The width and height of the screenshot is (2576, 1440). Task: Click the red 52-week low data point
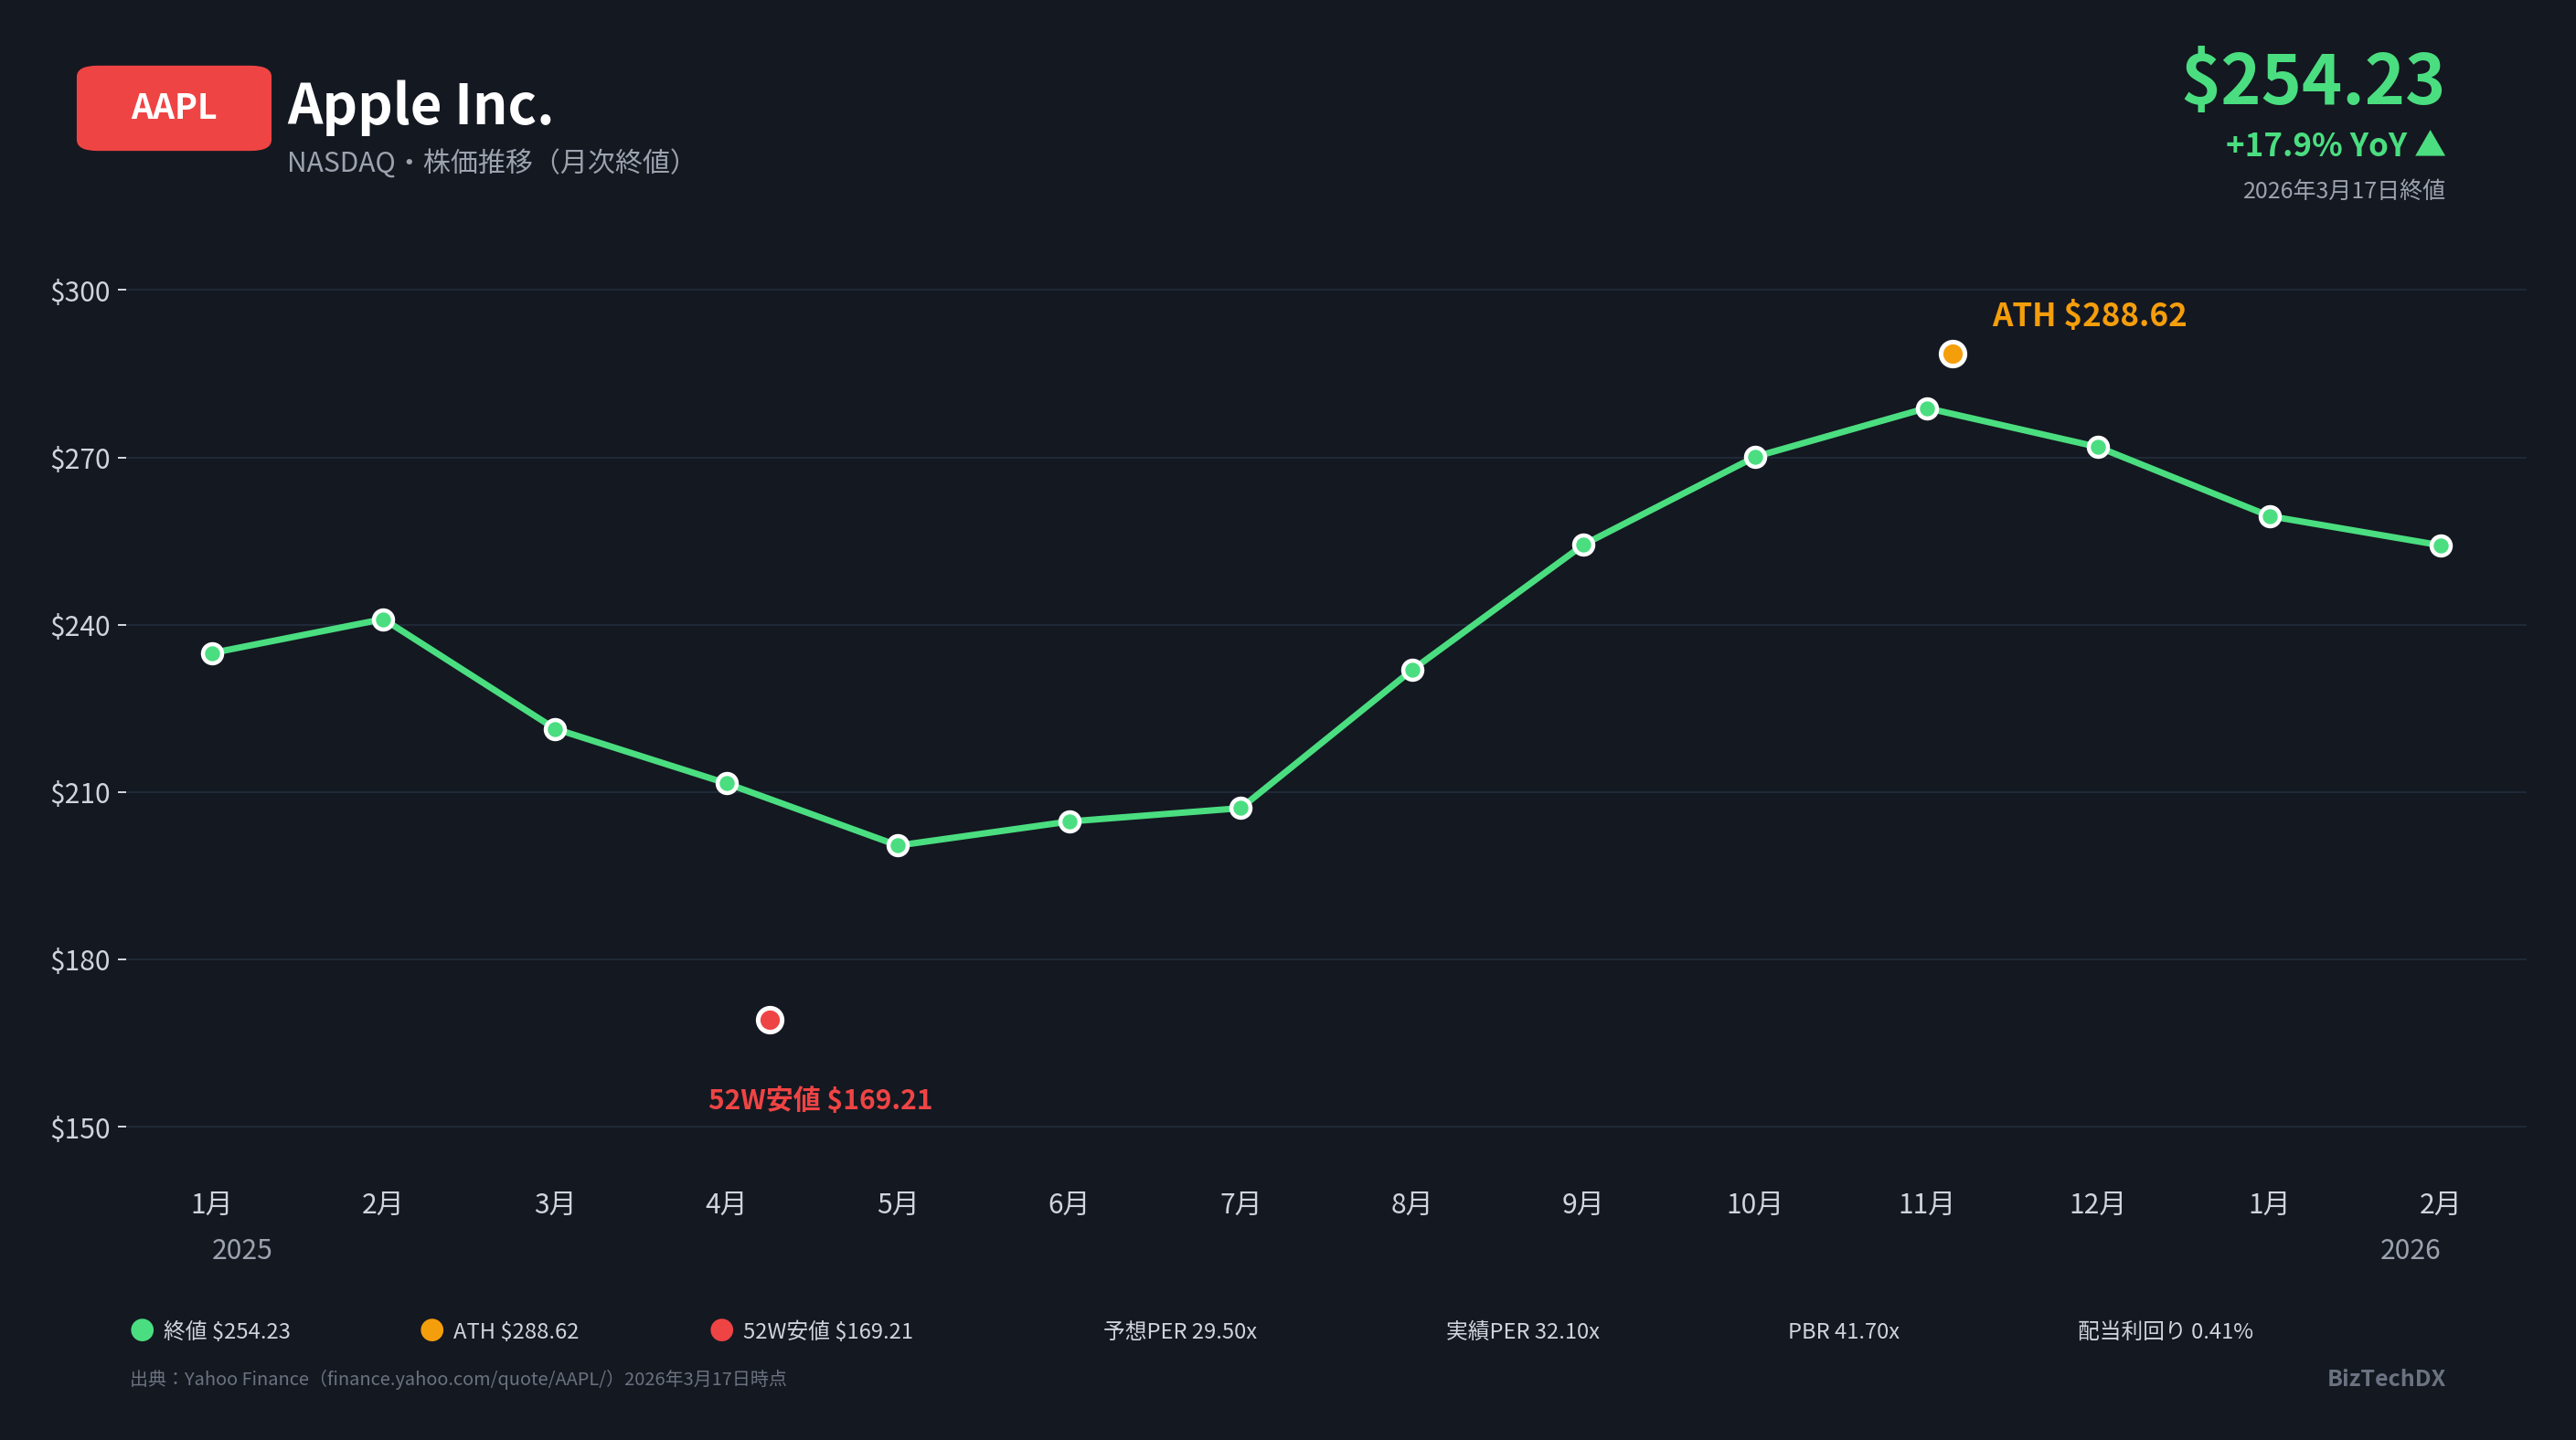pos(769,1021)
